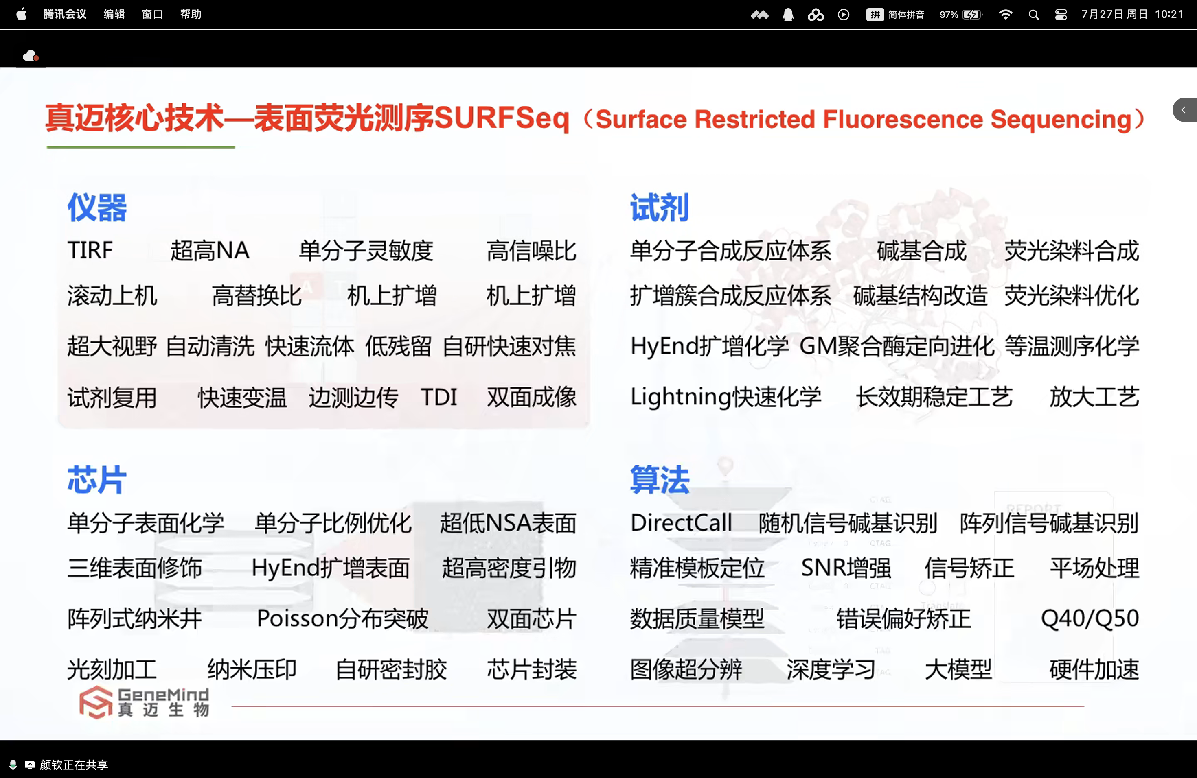1197x778 pixels.
Task: Open the 编辑 menu
Action: click(x=114, y=15)
